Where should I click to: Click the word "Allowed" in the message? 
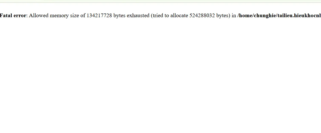[39, 15]
